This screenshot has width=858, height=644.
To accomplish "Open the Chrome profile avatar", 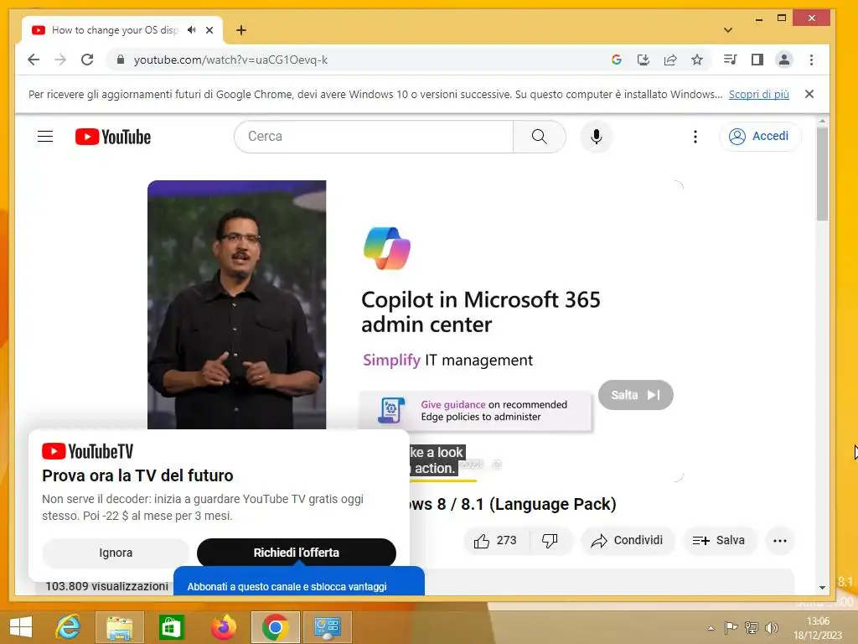I will click(x=784, y=60).
